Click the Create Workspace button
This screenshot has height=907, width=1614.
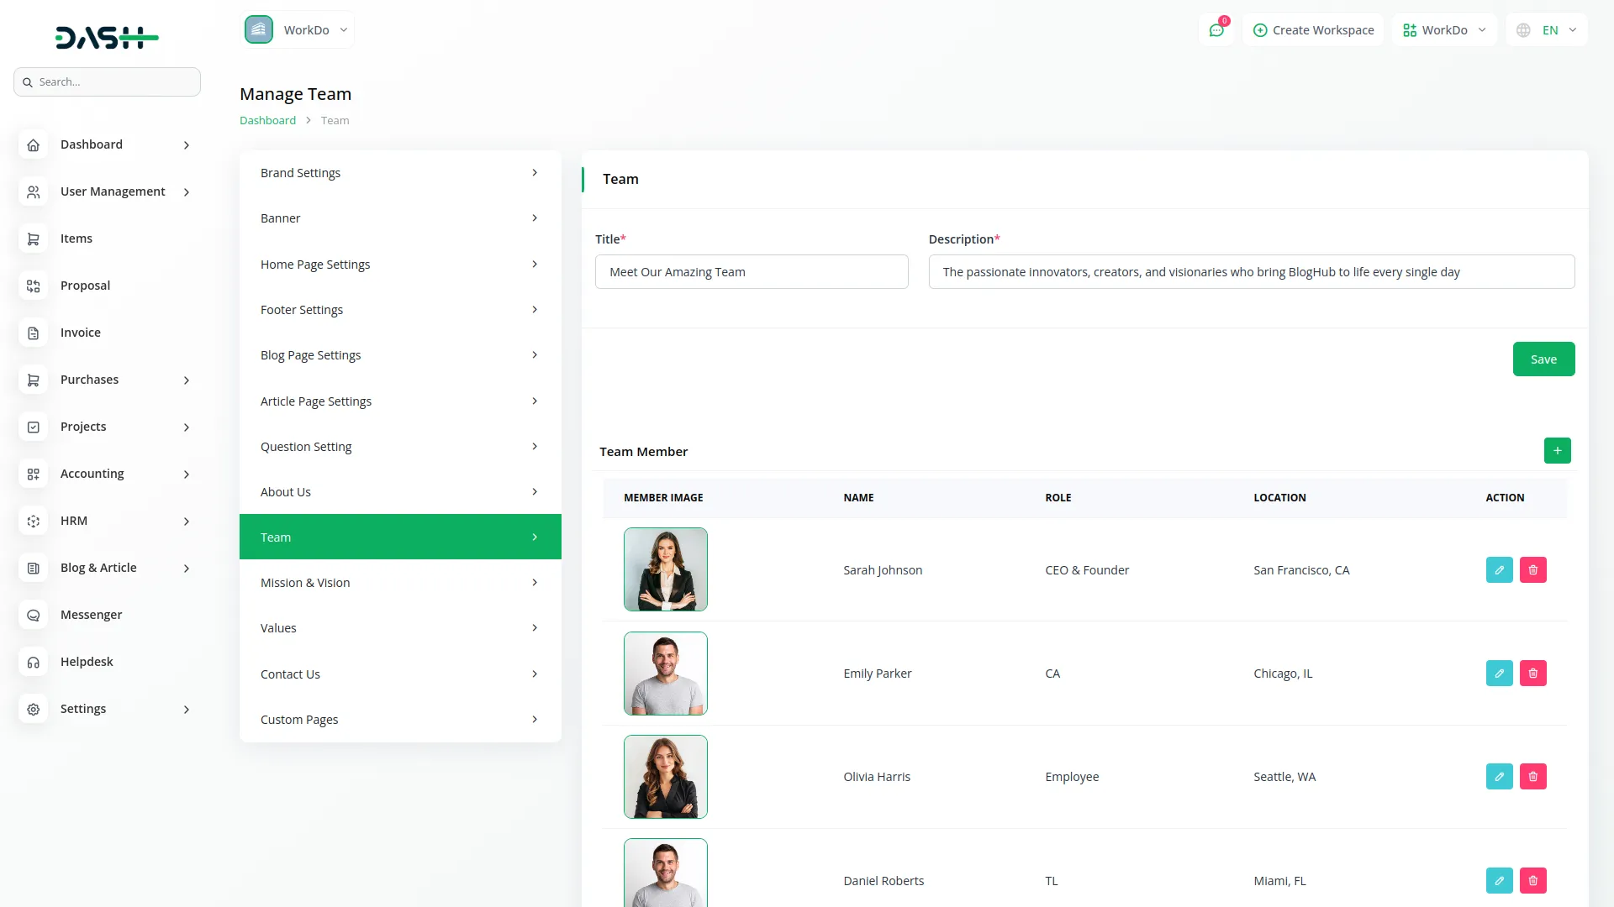click(1313, 30)
